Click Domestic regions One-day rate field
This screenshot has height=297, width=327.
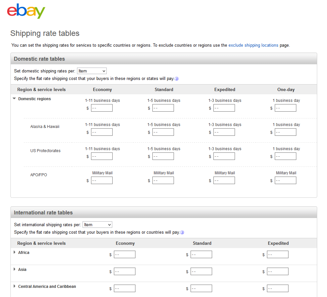tap(286, 108)
